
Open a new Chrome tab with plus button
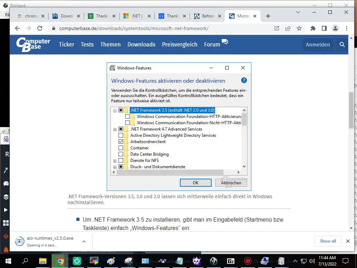tap(268, 16)
